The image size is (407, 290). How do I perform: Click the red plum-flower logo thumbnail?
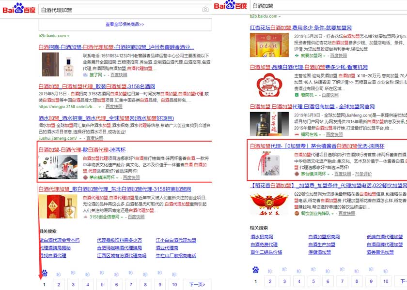coord(269,85)
